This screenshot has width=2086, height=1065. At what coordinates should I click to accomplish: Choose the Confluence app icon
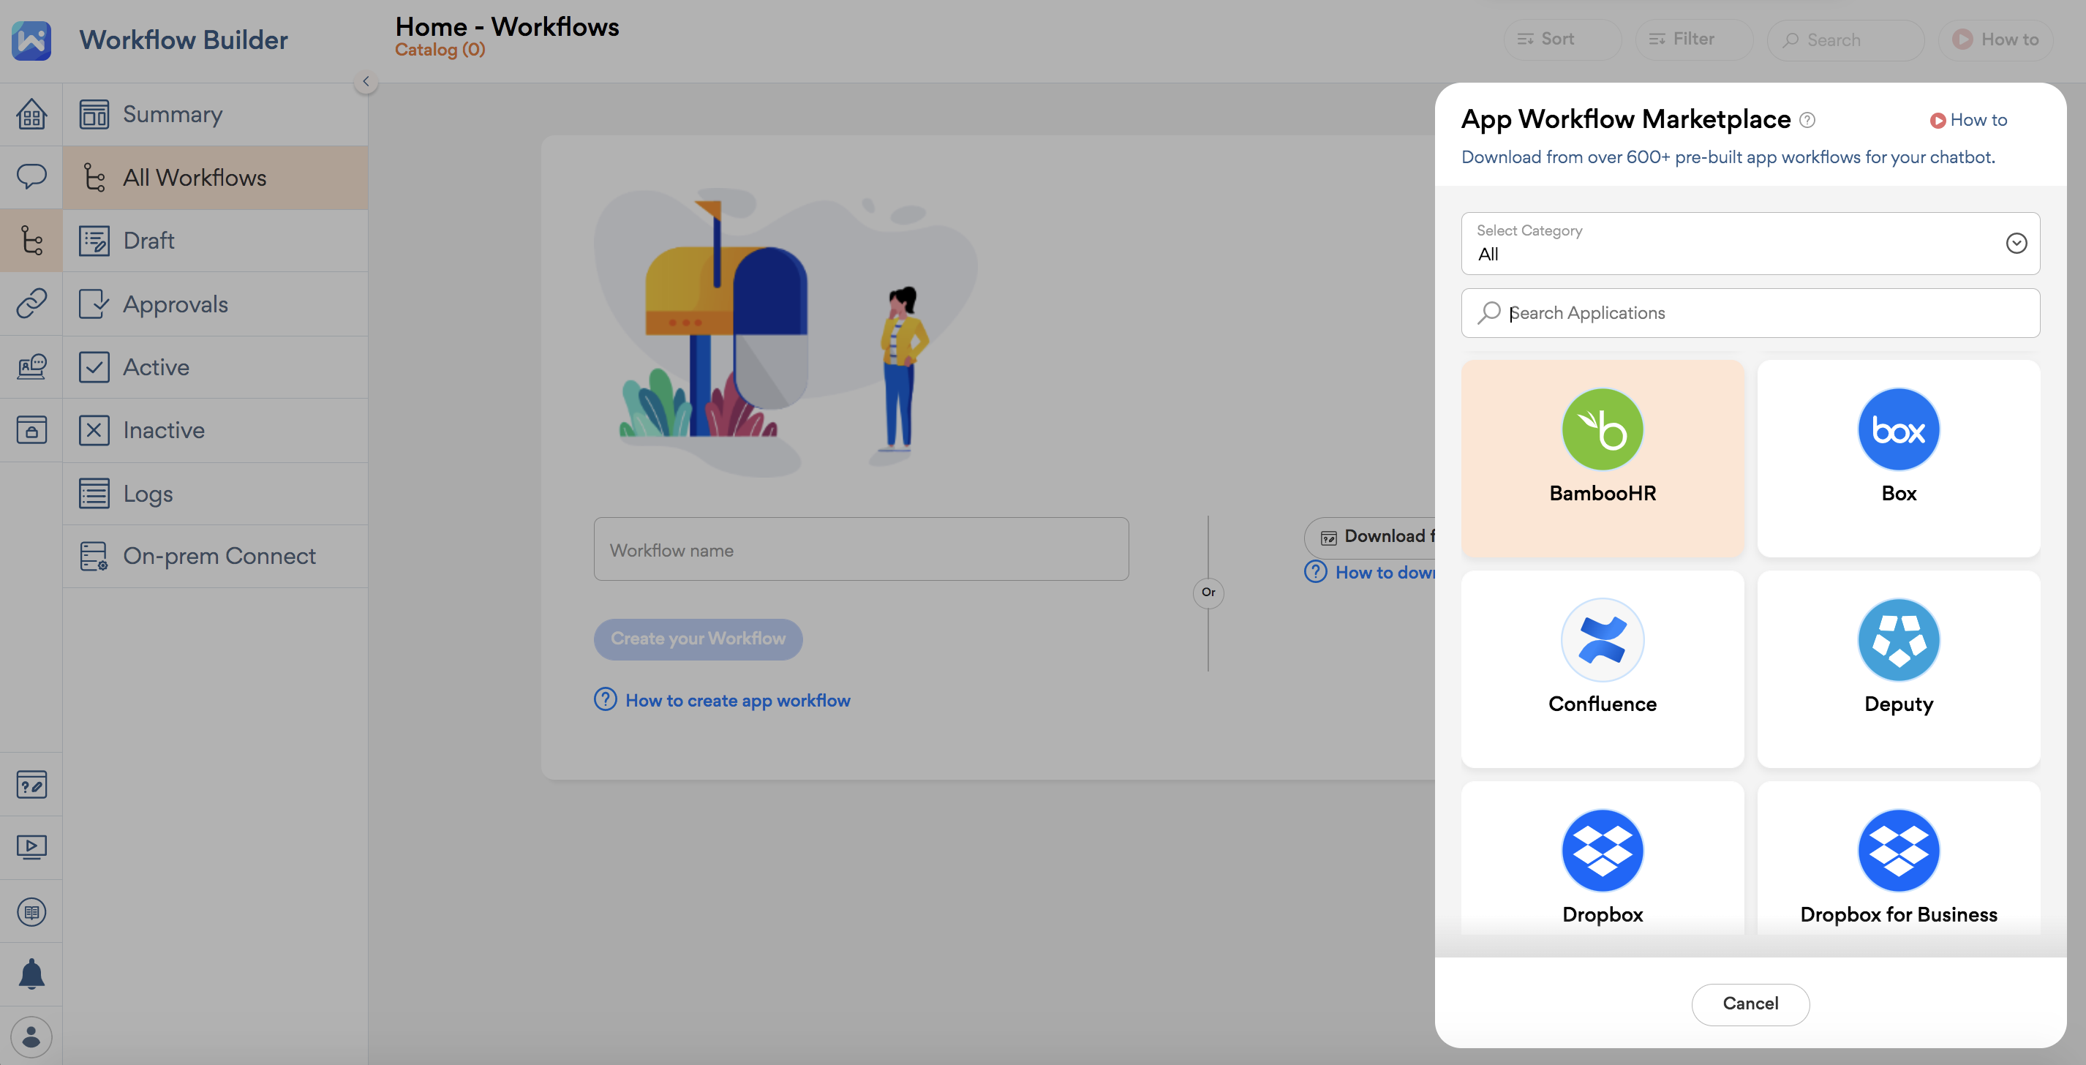[x=1602, y=640]
